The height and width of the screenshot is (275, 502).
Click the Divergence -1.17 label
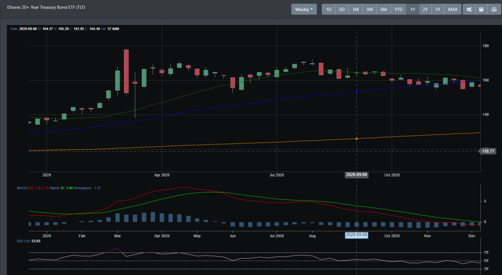pyautogui.click(x=87, y=188)
